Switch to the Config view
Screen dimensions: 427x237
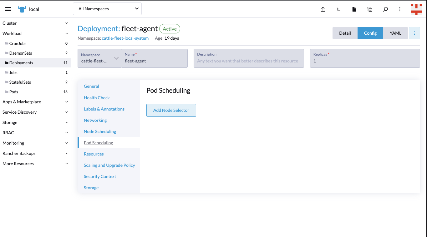[x=370, y=33]
